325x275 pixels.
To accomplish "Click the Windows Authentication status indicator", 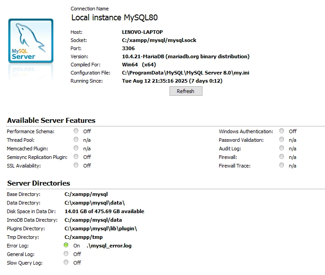I will (282, 131).
